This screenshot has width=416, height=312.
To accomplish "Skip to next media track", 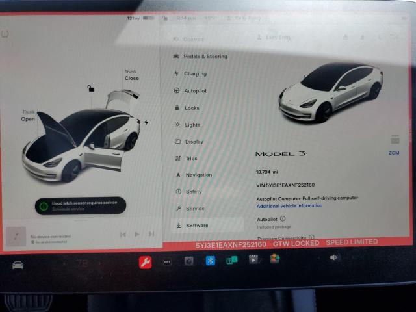I will pyautogui.click(x=151, y=234).
